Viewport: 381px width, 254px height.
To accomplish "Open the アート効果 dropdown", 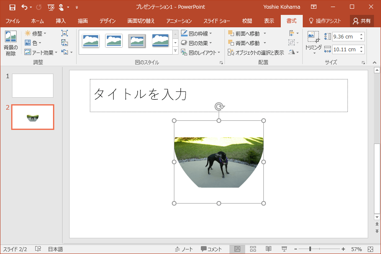I will [41, 53].
